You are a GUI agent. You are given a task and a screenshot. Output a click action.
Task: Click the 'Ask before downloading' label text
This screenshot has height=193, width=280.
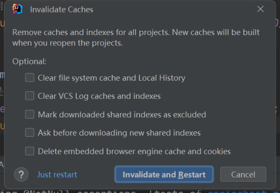click(119, 133)
